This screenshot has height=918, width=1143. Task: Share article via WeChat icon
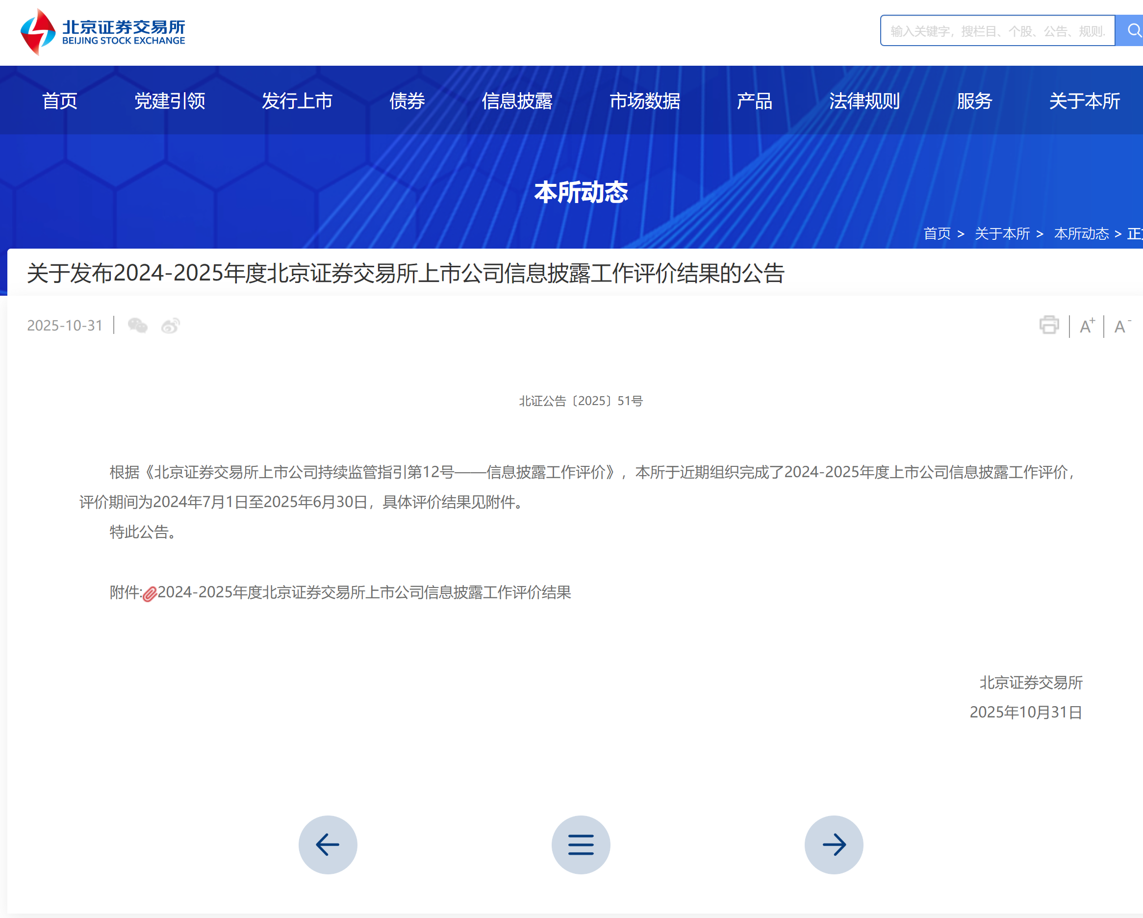coord(138,325)
